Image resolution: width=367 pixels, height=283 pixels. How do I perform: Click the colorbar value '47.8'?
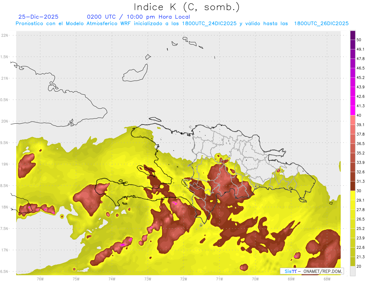[x=361, y=59]
